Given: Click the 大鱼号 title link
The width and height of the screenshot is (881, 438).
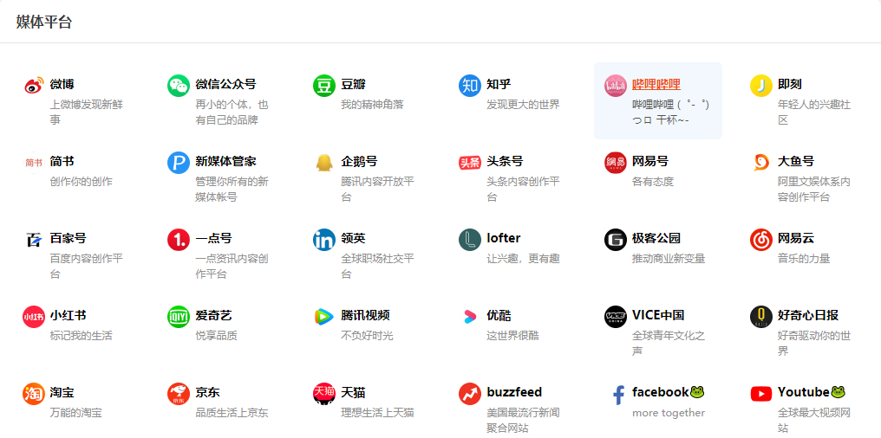Looking at the screenshot, I should pos(796,162).
